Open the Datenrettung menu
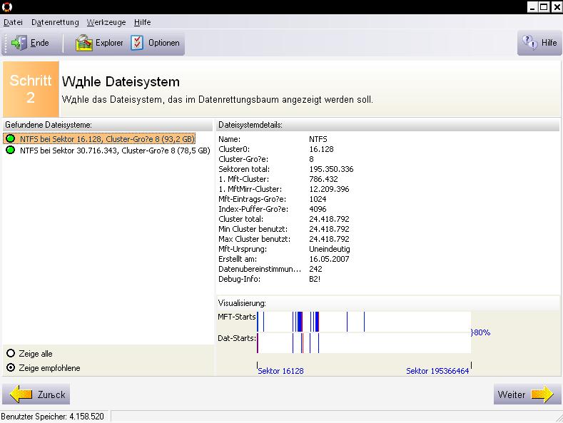563x423 pixels. (x=55, y=22)
